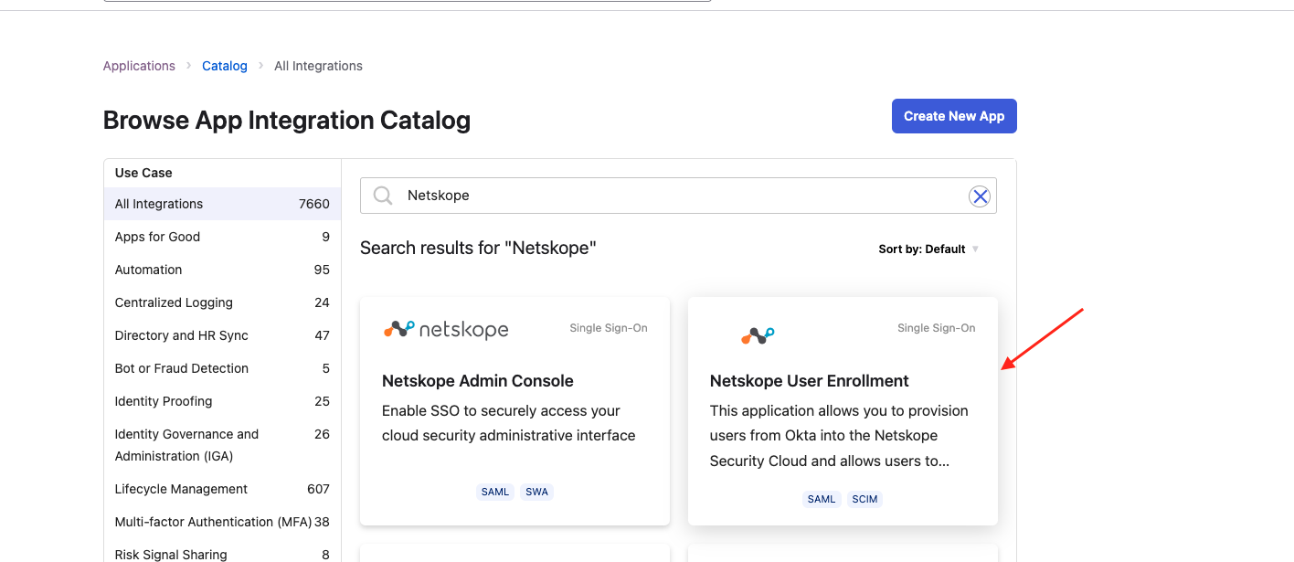
Task: Click the Create New App button
Action: (954, 116)
